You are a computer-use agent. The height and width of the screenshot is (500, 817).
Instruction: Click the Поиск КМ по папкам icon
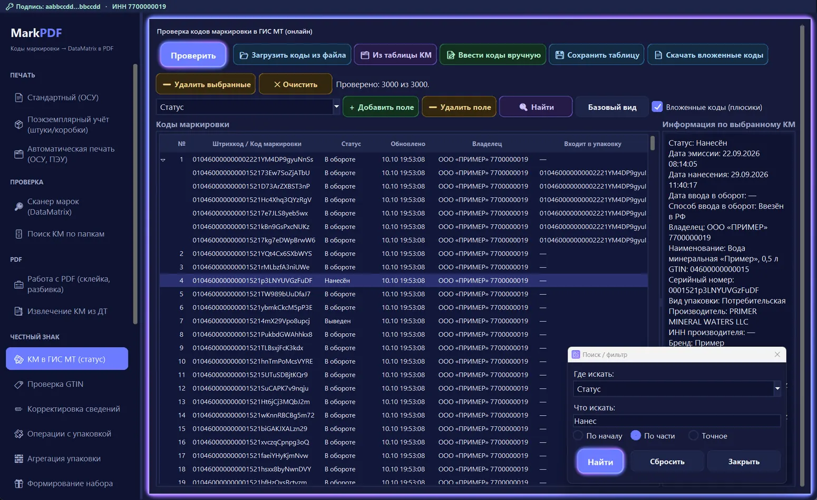pos(18,234)
